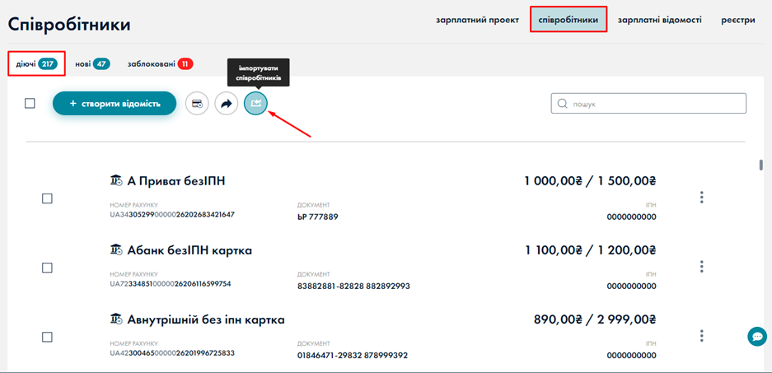
Task: Click the Співробітники page heading
Action: pos(69,24)
